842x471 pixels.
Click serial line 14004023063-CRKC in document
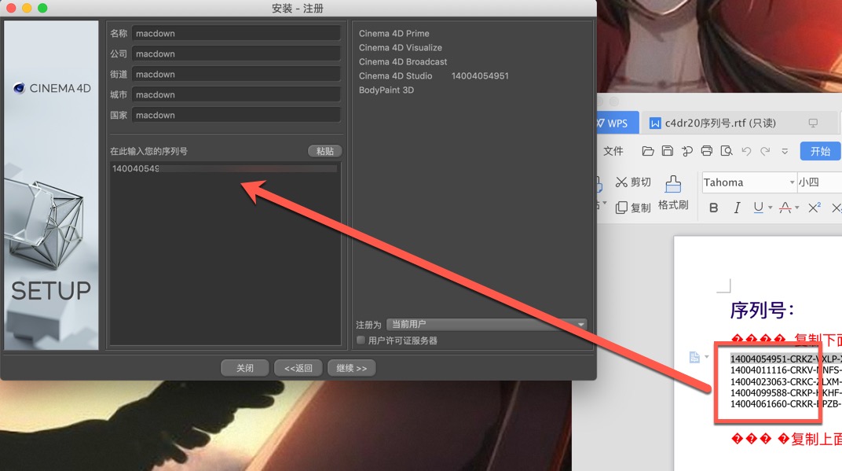click(x=785, y=381)
